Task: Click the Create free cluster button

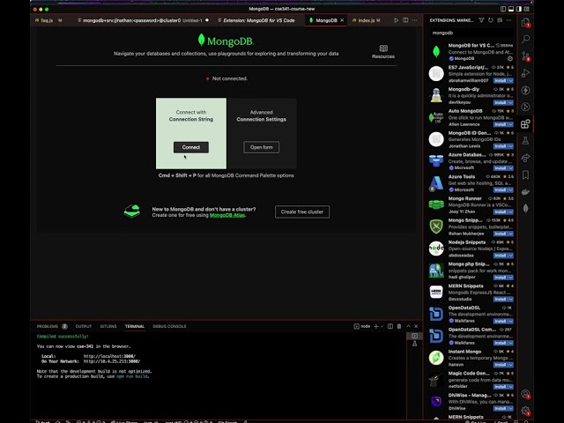Action: tap(302, 211)
